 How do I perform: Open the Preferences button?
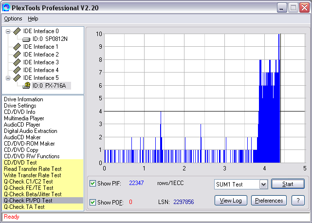point(269,201)
